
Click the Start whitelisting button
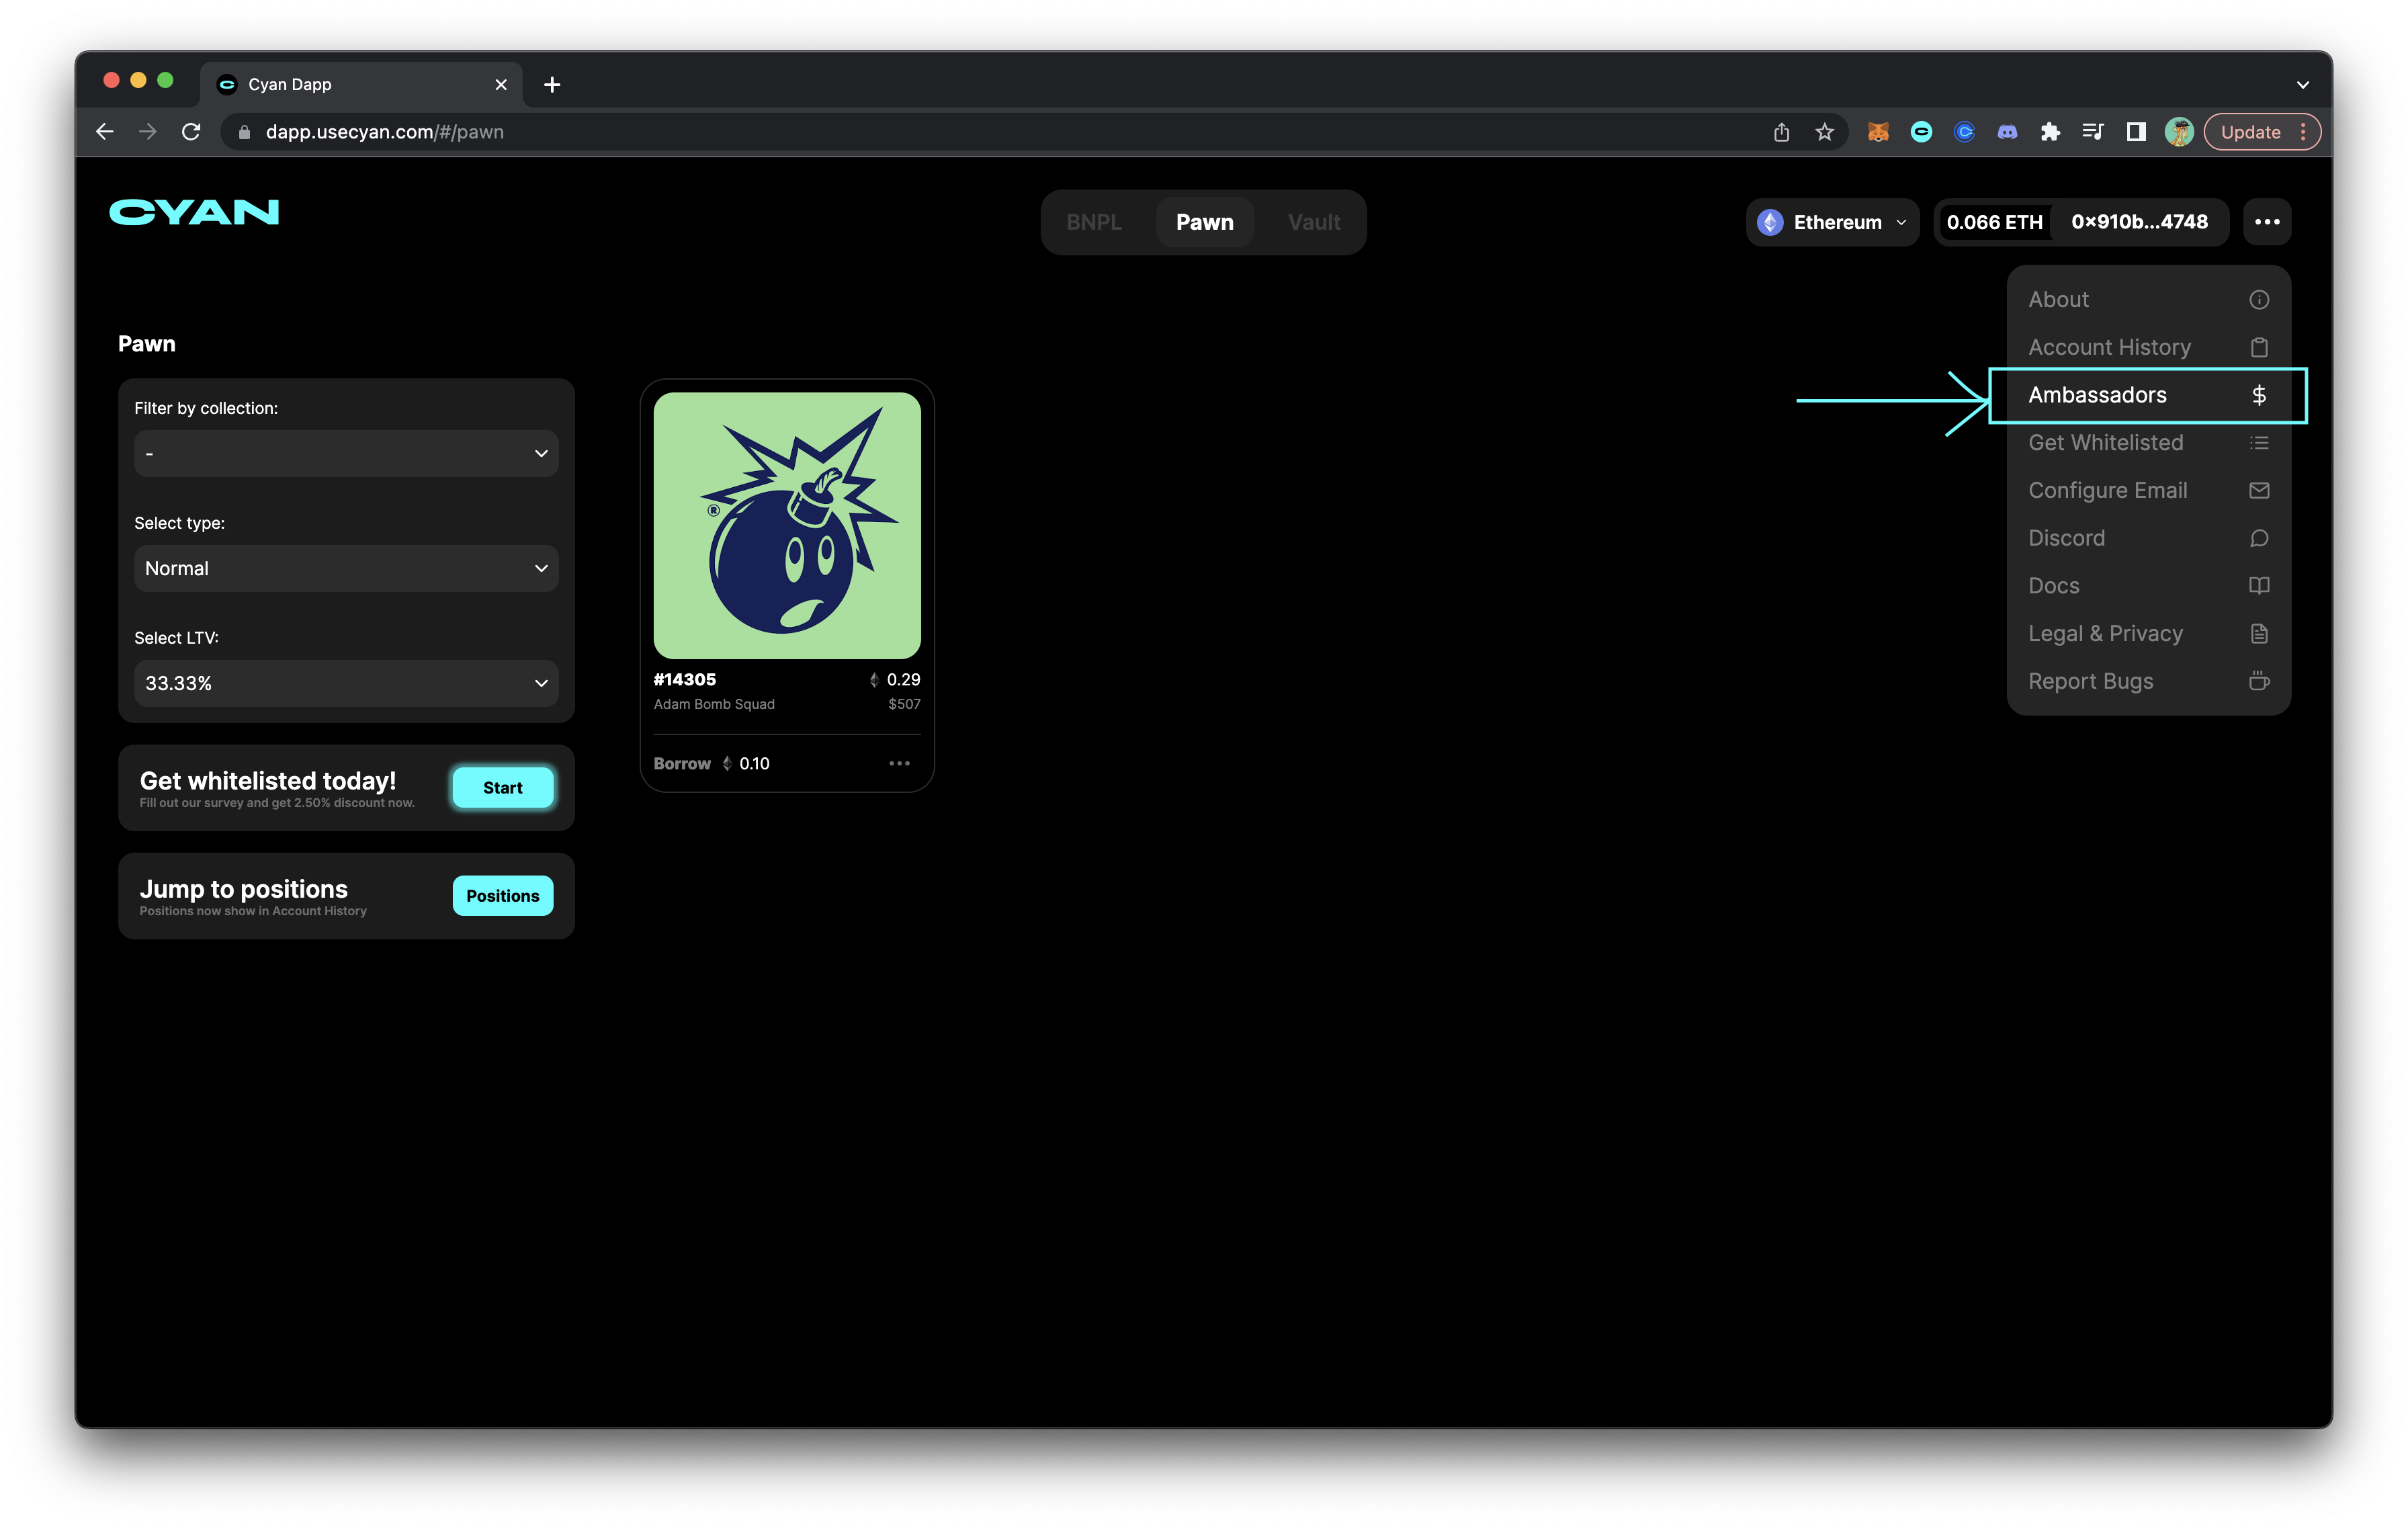(x=502, y=788)
